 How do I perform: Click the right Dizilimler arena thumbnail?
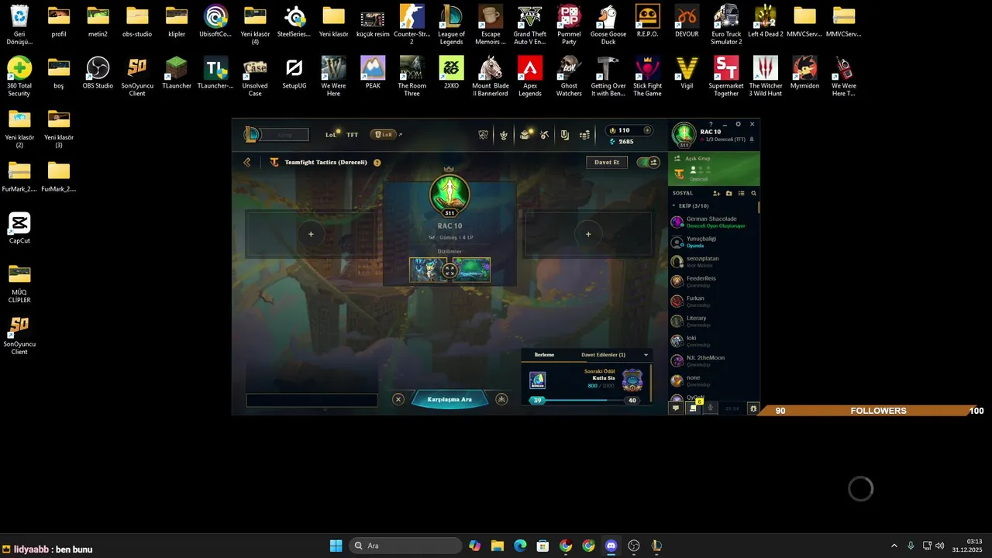pyautogui.click(x=471, y=270)
